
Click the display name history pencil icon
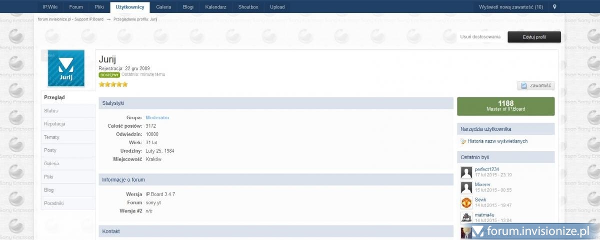[463, 141]
